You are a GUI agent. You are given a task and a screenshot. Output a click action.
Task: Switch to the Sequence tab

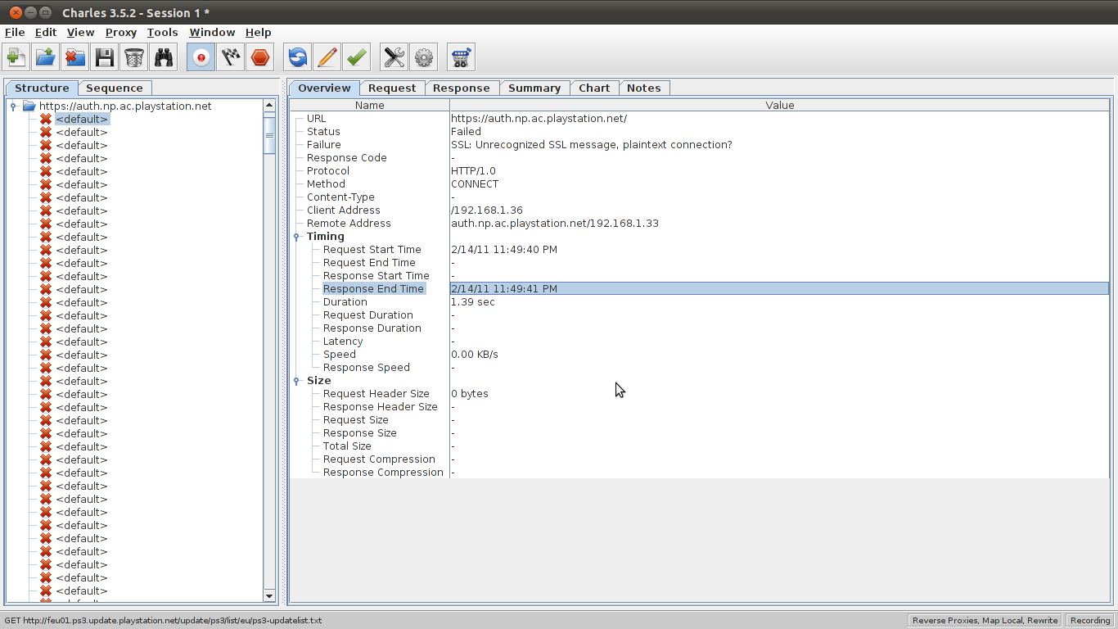coord(115,88)
